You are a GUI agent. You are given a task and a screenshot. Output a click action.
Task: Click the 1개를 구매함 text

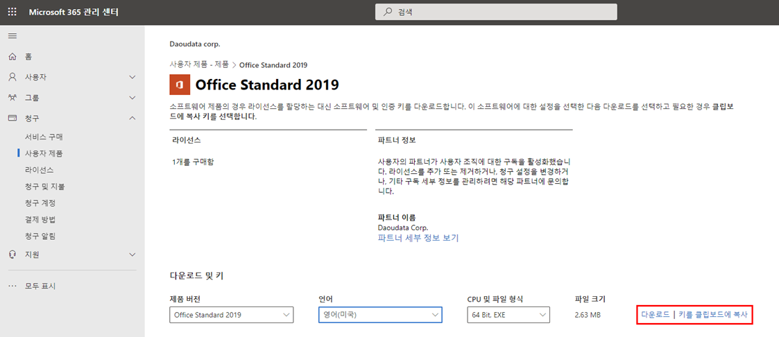(193, 162)
